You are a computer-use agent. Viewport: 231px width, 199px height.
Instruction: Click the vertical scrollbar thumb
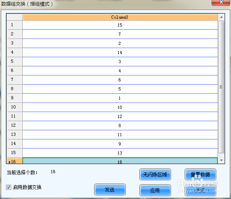coord(221,87)
